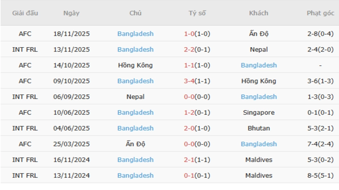Viewport: 339px width, 190px height.
Task: Click Nepal home team on 06/09/2025
Action: click(136, 97)
